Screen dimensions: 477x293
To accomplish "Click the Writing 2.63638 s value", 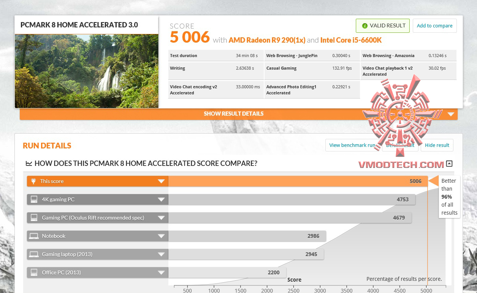I will 245,68.
